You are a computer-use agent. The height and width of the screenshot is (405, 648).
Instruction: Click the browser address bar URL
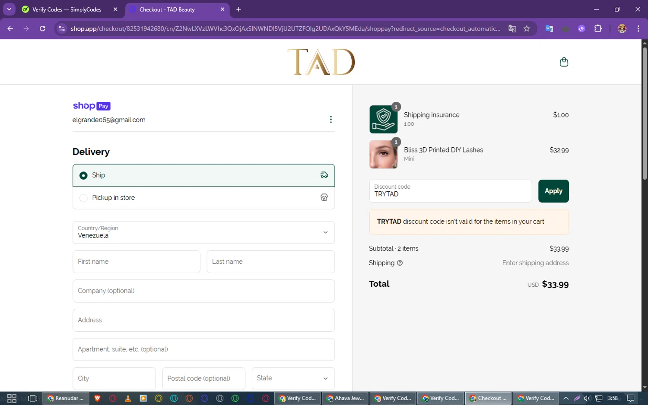(x=285, y=28)
